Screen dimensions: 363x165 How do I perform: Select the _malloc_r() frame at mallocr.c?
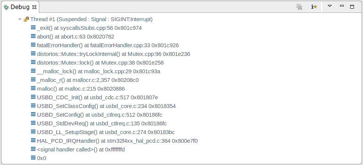click(x=88, y=80)
